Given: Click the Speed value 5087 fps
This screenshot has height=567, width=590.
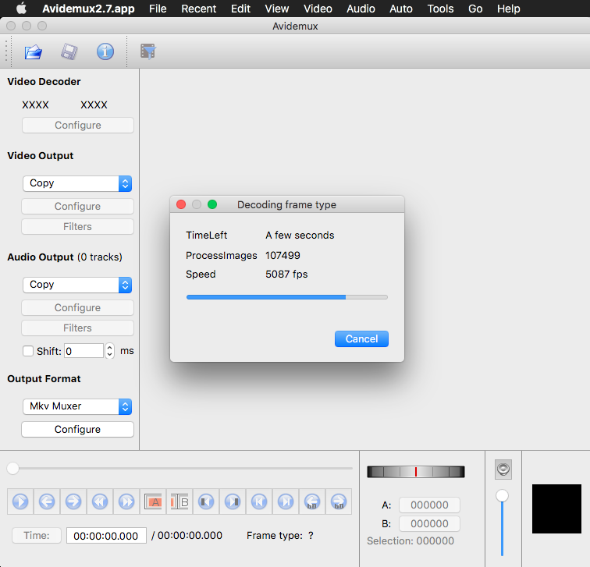Looking at the screenshot, I should [286, 274].
